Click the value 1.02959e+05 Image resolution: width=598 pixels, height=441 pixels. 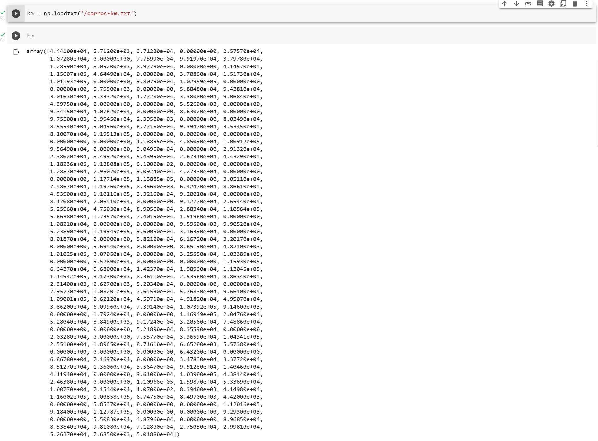click(198, 82)
